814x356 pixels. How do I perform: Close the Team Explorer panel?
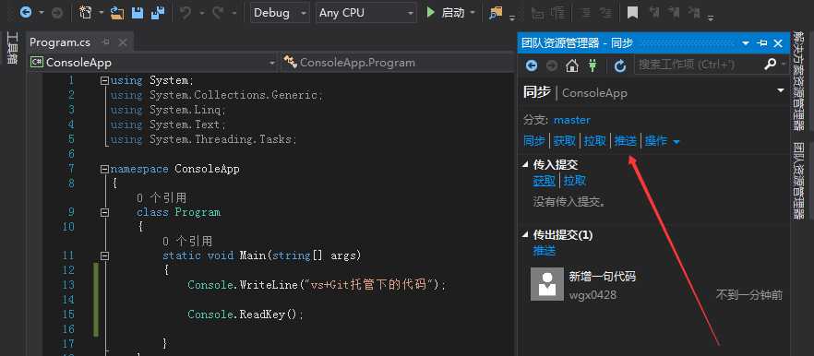tap(778, 43)
